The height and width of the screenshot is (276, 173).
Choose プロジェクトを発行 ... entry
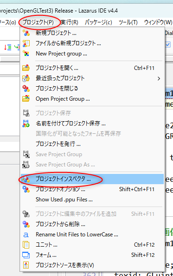coord(92,144)
